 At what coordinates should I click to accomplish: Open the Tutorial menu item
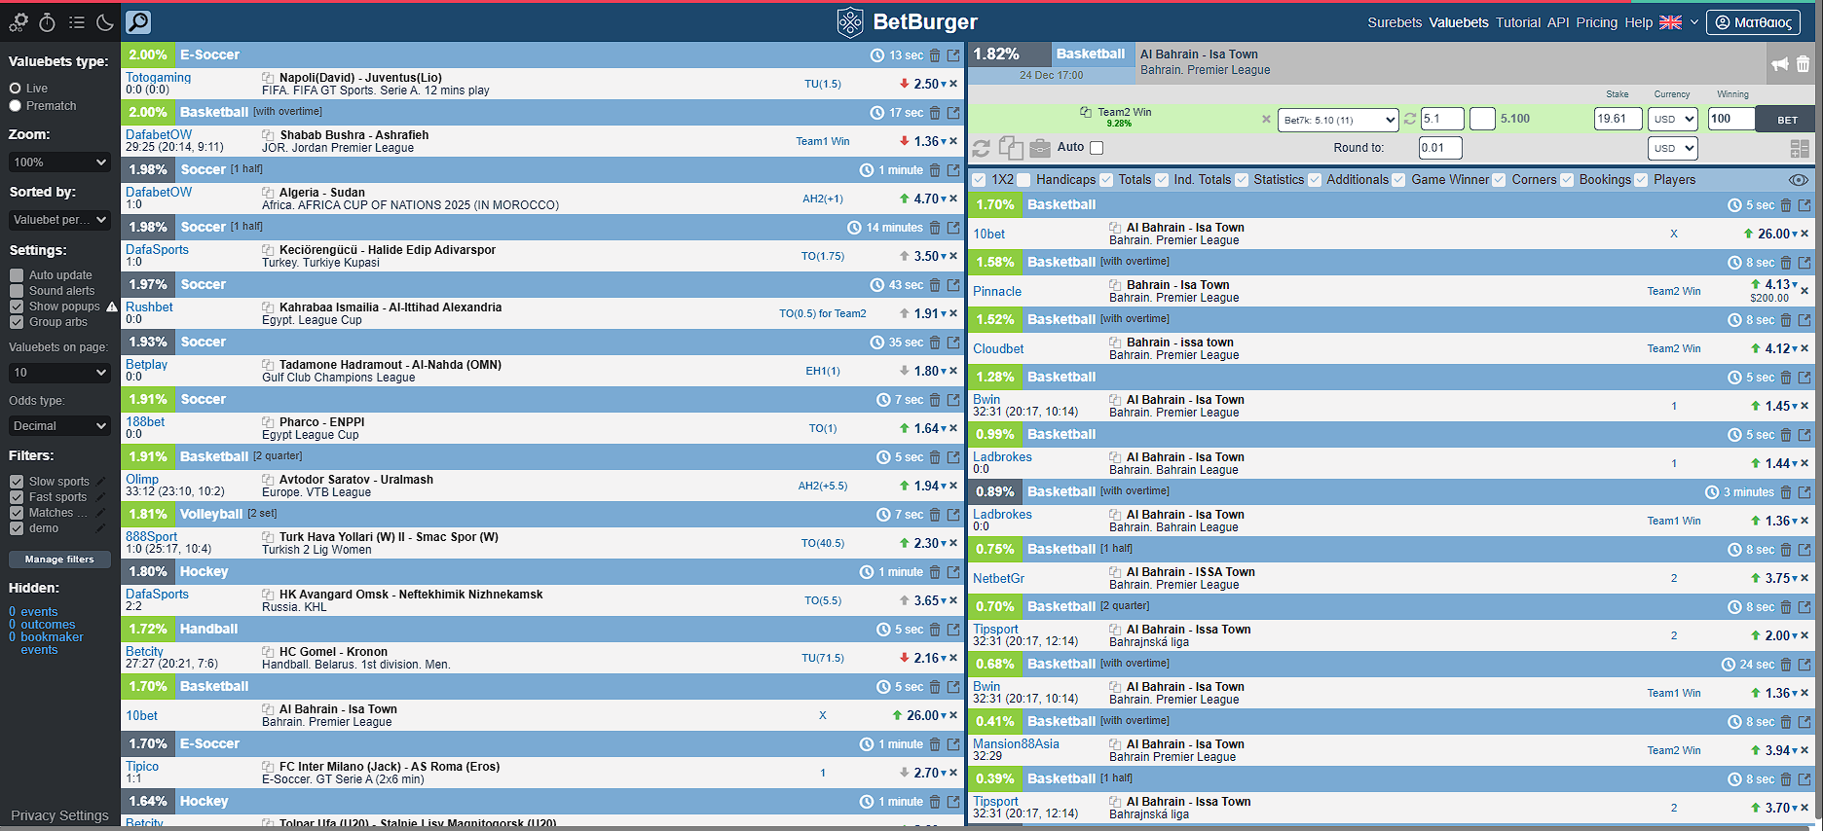[x=1518, y=22]
